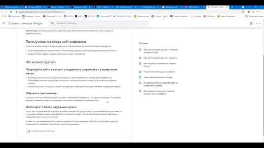The height and width of the screenshot is (148, 264).
Task: Bookmark this page with the star icon
Action: pyautogui.click(x=243, y=12)
